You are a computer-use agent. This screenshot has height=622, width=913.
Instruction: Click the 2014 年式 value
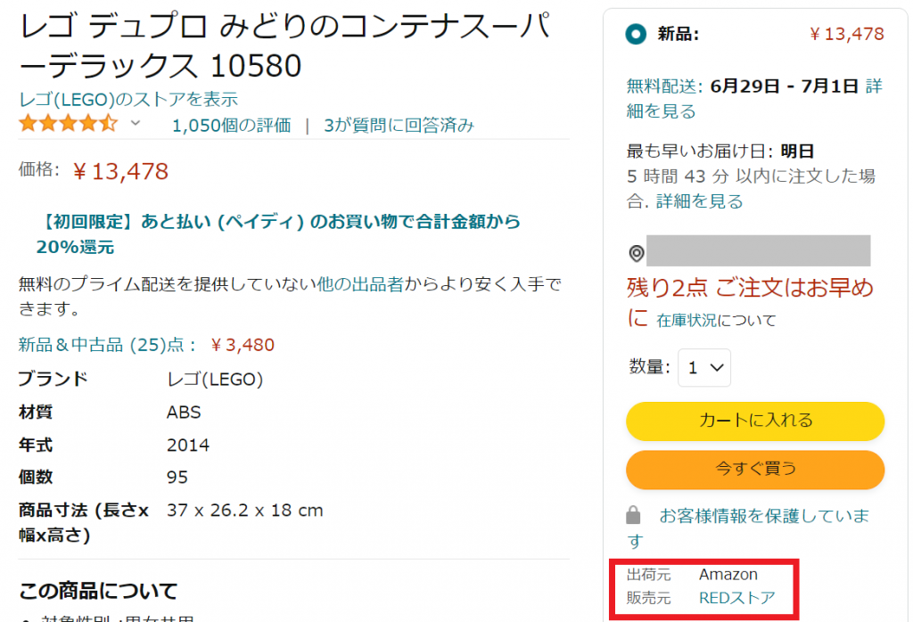pyautogui.click(x=188, y=446)
